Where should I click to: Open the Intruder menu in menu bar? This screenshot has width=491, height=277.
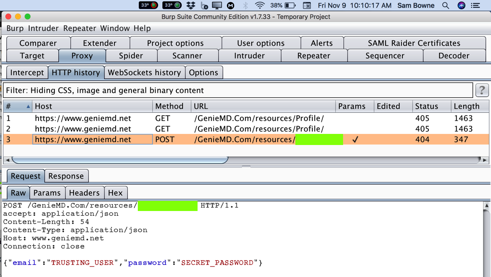click(x=43, y=28)
